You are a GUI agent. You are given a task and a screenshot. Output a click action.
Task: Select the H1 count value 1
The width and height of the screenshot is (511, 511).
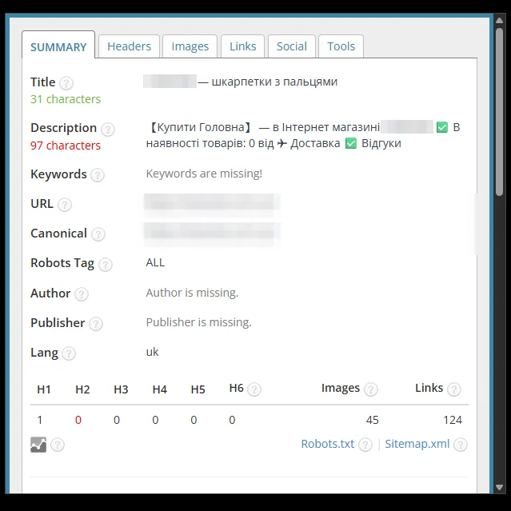point(40,420)
